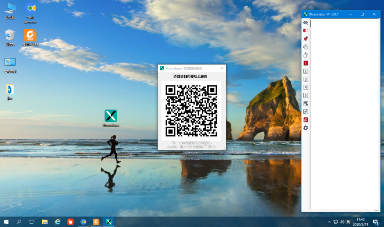Viewport: 384px width, 227px height.
Task: Select the 此电脑 (This PC) desktop icon
Action: (x=10, y=11)
